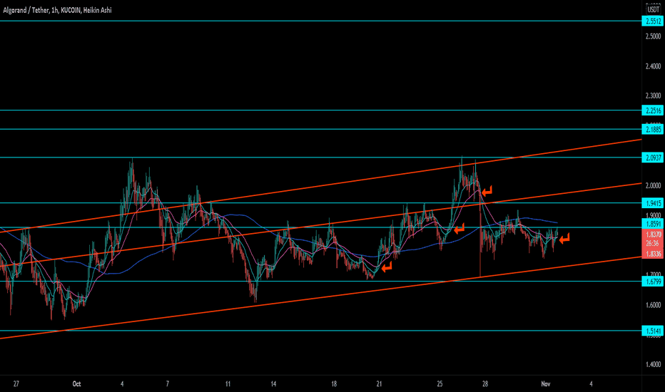Click the red 1.8336 price label
Screen dimensions: 665x392
(x=653, y=254)
